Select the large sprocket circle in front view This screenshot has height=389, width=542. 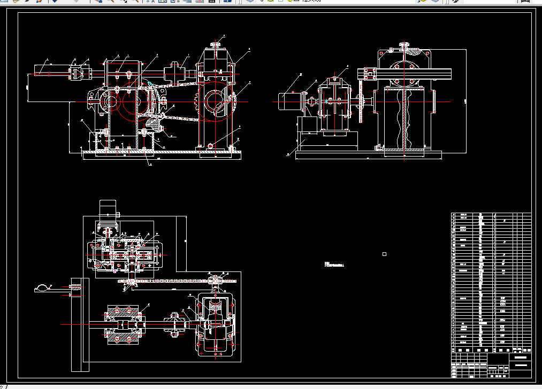[x=215, y=102]
